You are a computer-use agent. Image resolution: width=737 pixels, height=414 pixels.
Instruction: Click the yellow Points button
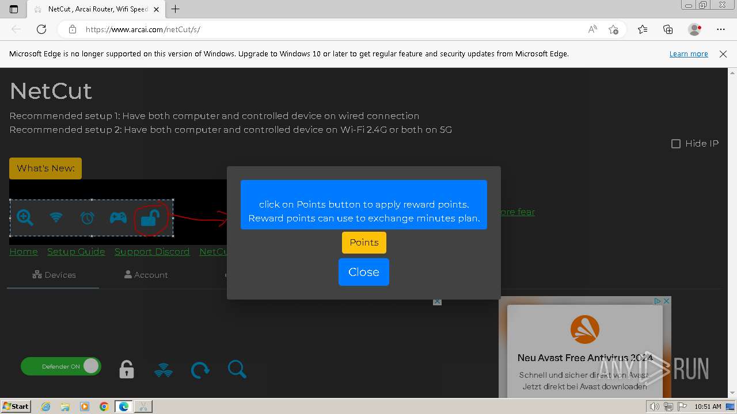coord(364,242)
